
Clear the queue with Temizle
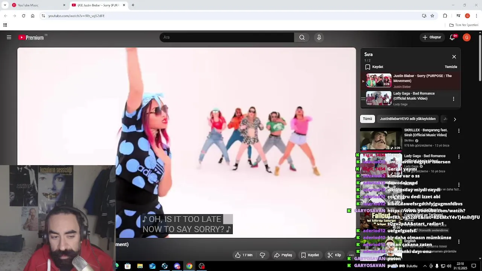click(x=451, y=67)
